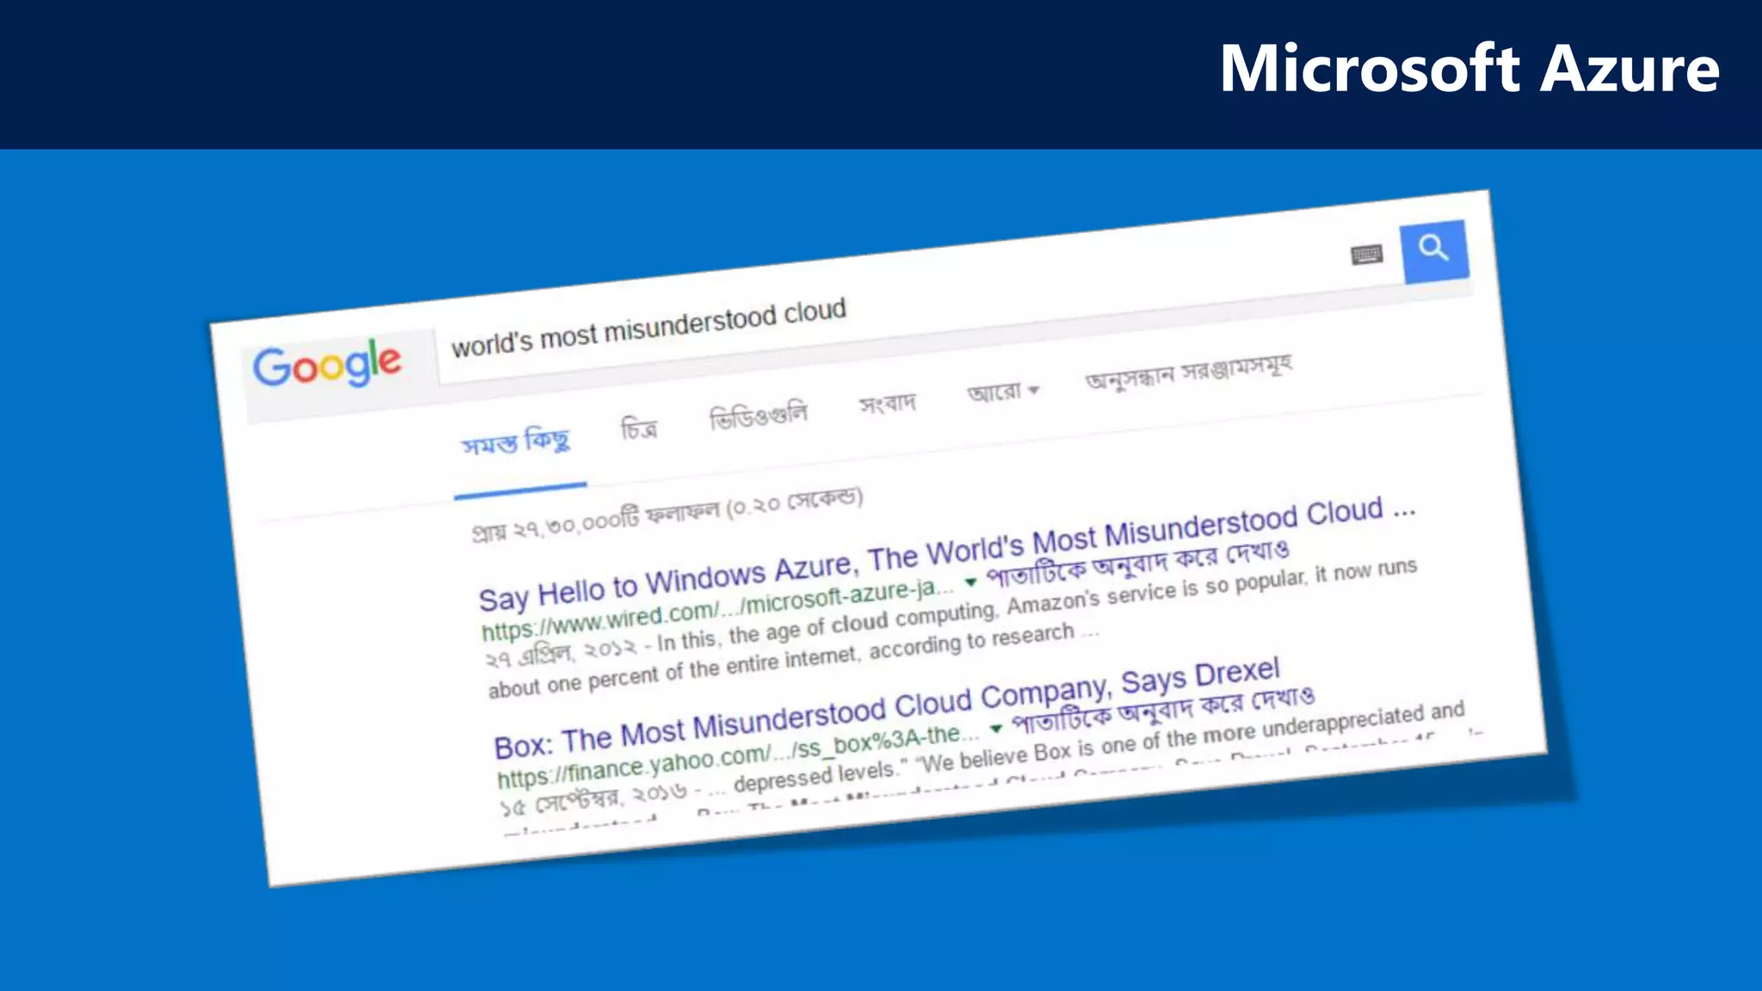Image resolution: width=1762 pixels, height=991 pixels.
Task: Click Yahoo snippet 'depressed levels. We believe Box'
Action: [901, 771]
